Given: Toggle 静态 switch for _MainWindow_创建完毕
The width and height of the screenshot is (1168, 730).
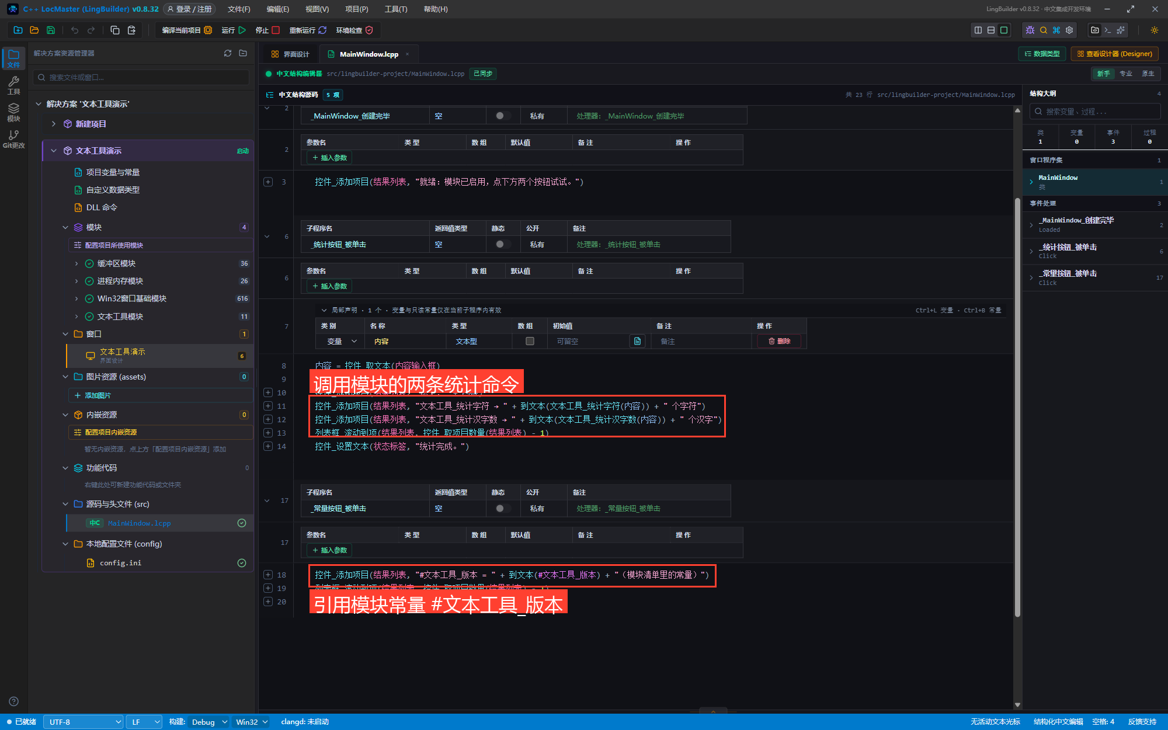Looking at the screenshot, I should [x=502, y=116].
